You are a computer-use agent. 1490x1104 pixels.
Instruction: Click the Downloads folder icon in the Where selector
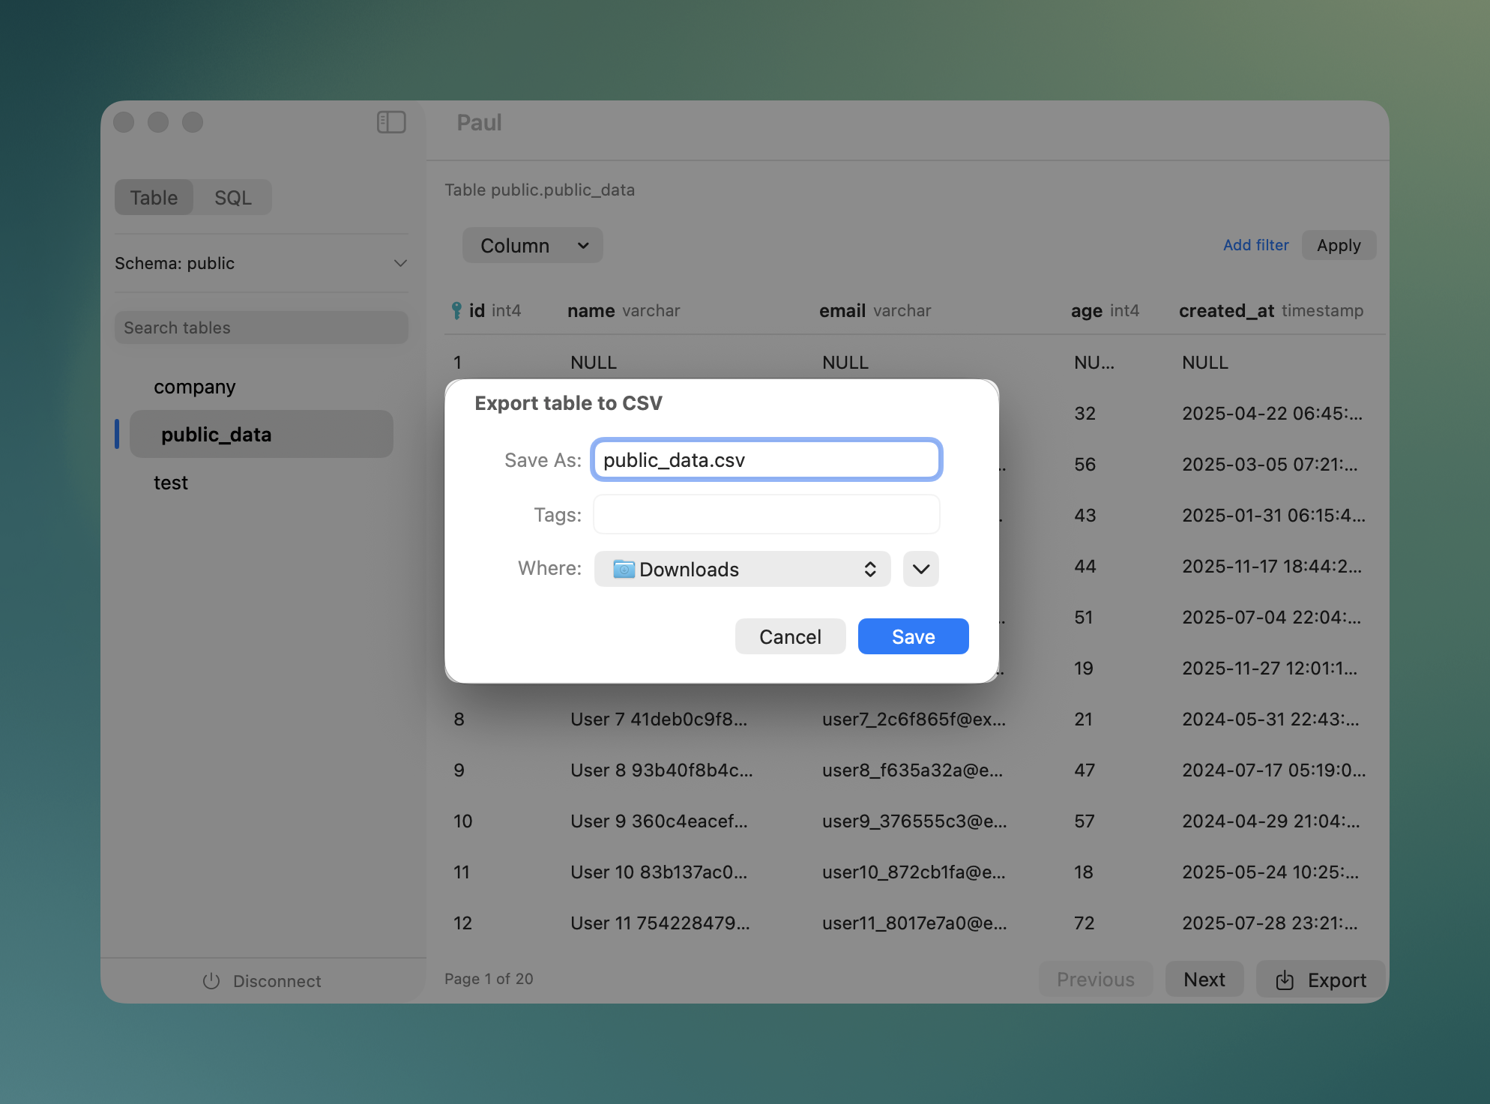(624, 569)
